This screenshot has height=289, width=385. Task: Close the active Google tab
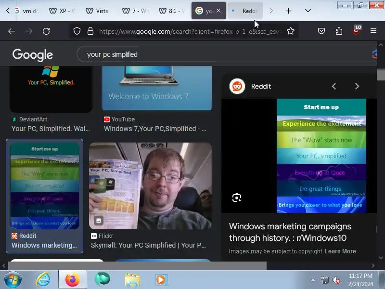point(218,11)
